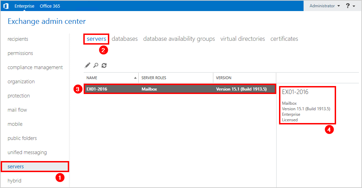Refresh the server list
This screenshot has width=362, height=188.
coord(104,66)
